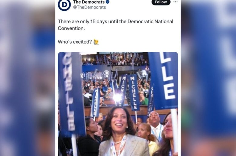This screenshot has height=156, width=236.
Task: Click the bright camera flash in photo
Action: (117, 98)
